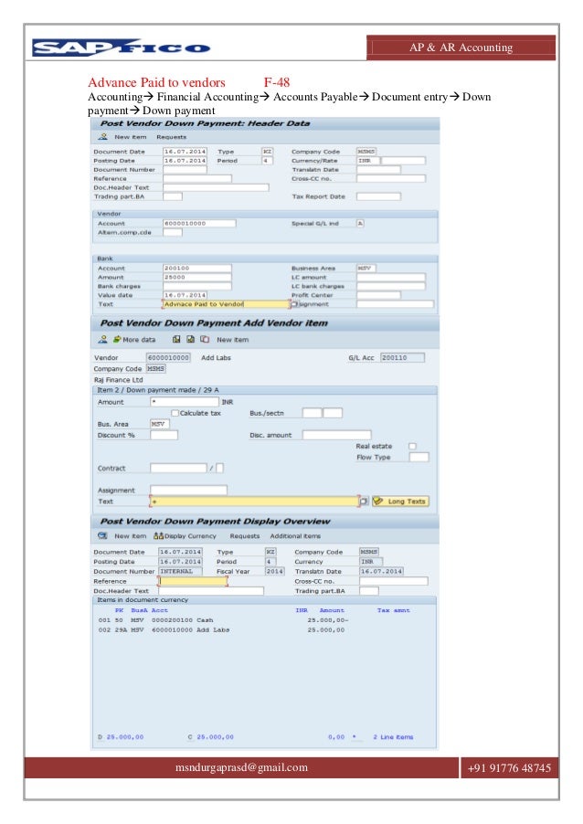
Task: Click Additional items in Display Overview toolbar
Action: 295,536
